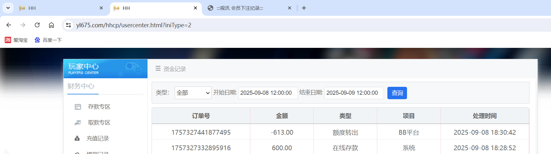View site information icon in address bar
This screenshot has width=551, height=154.
click(x=68, y=25)
